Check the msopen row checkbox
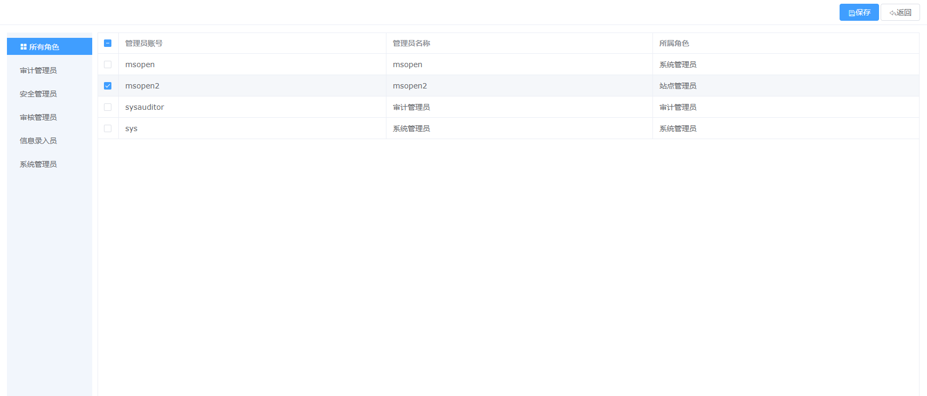The width and height of the screenshot is (927, 396). click(108, 64)
